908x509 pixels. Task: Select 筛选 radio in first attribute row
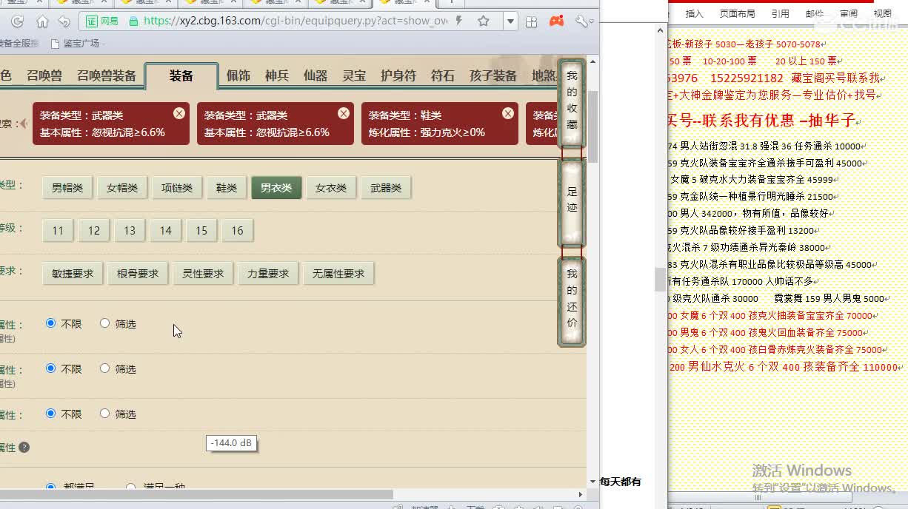coord(104,323)
